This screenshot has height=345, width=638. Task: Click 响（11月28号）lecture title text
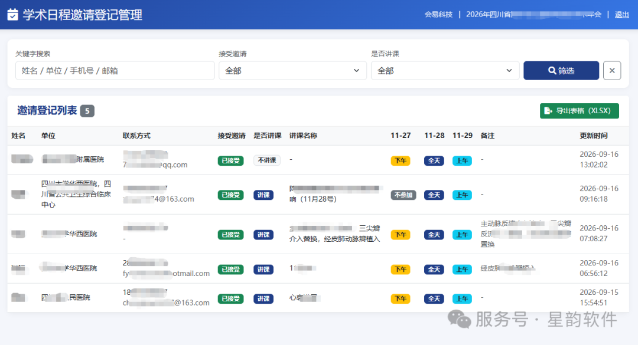coord(313,199)
